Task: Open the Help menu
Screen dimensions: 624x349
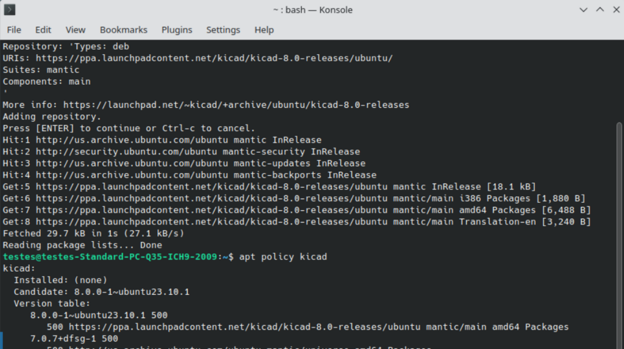Action: point(264,30)
